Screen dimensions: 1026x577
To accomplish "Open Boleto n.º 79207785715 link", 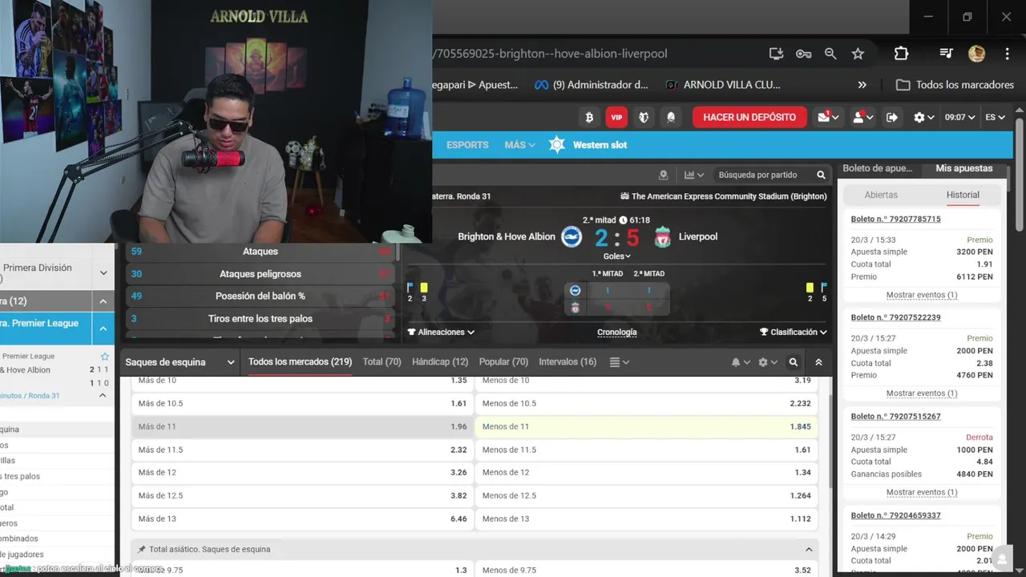I will [x=896, y=219].
